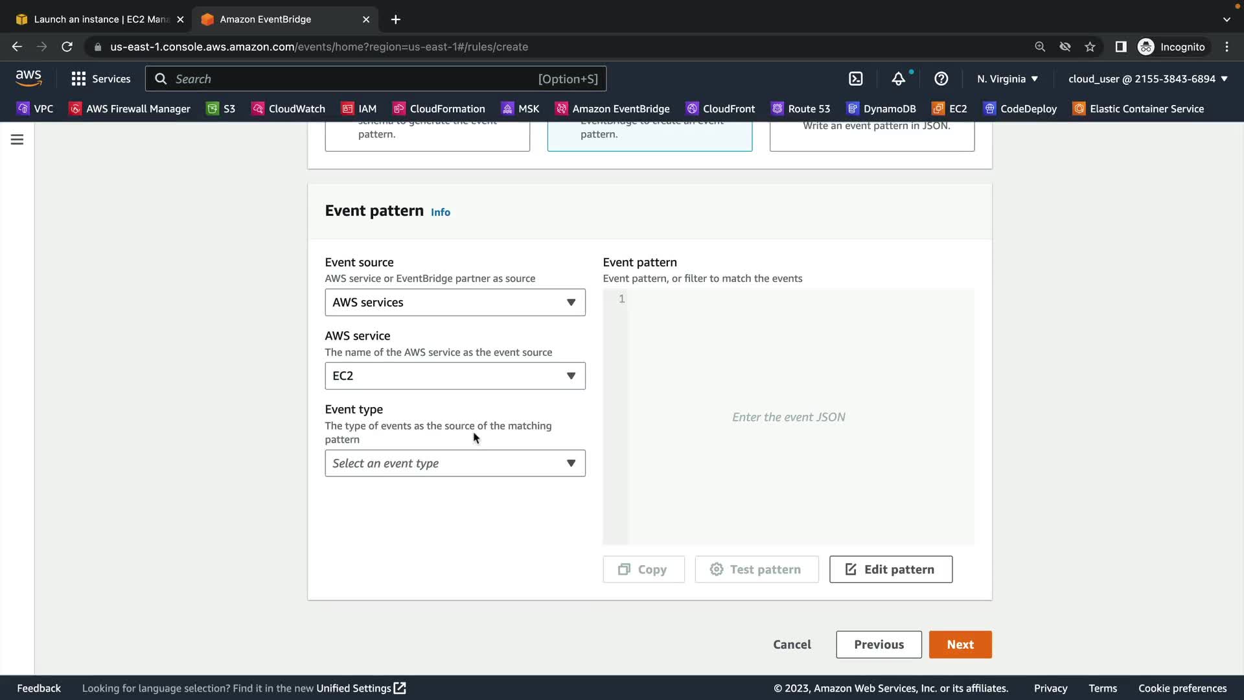Select the 'Write an event pattern in JSON' option

coord(871,135)
